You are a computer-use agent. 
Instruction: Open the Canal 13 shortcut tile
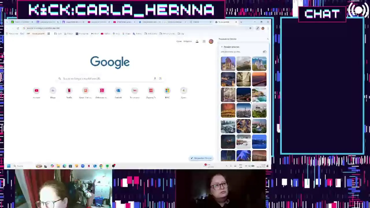tap(86, 93)
